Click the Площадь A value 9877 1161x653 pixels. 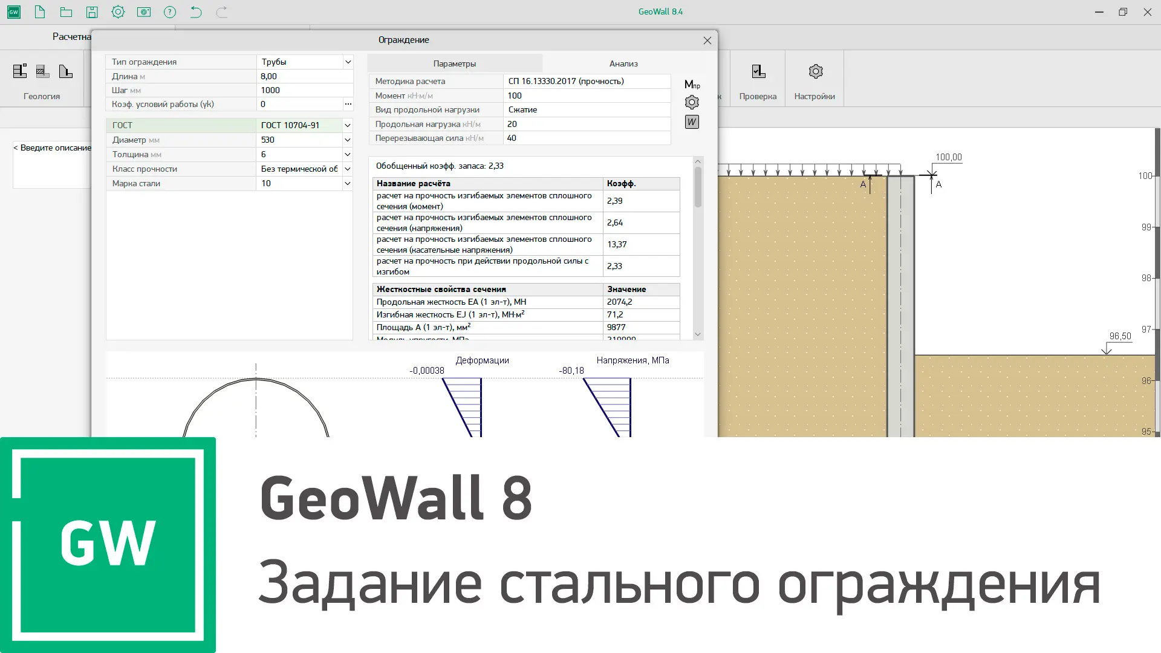641,327
